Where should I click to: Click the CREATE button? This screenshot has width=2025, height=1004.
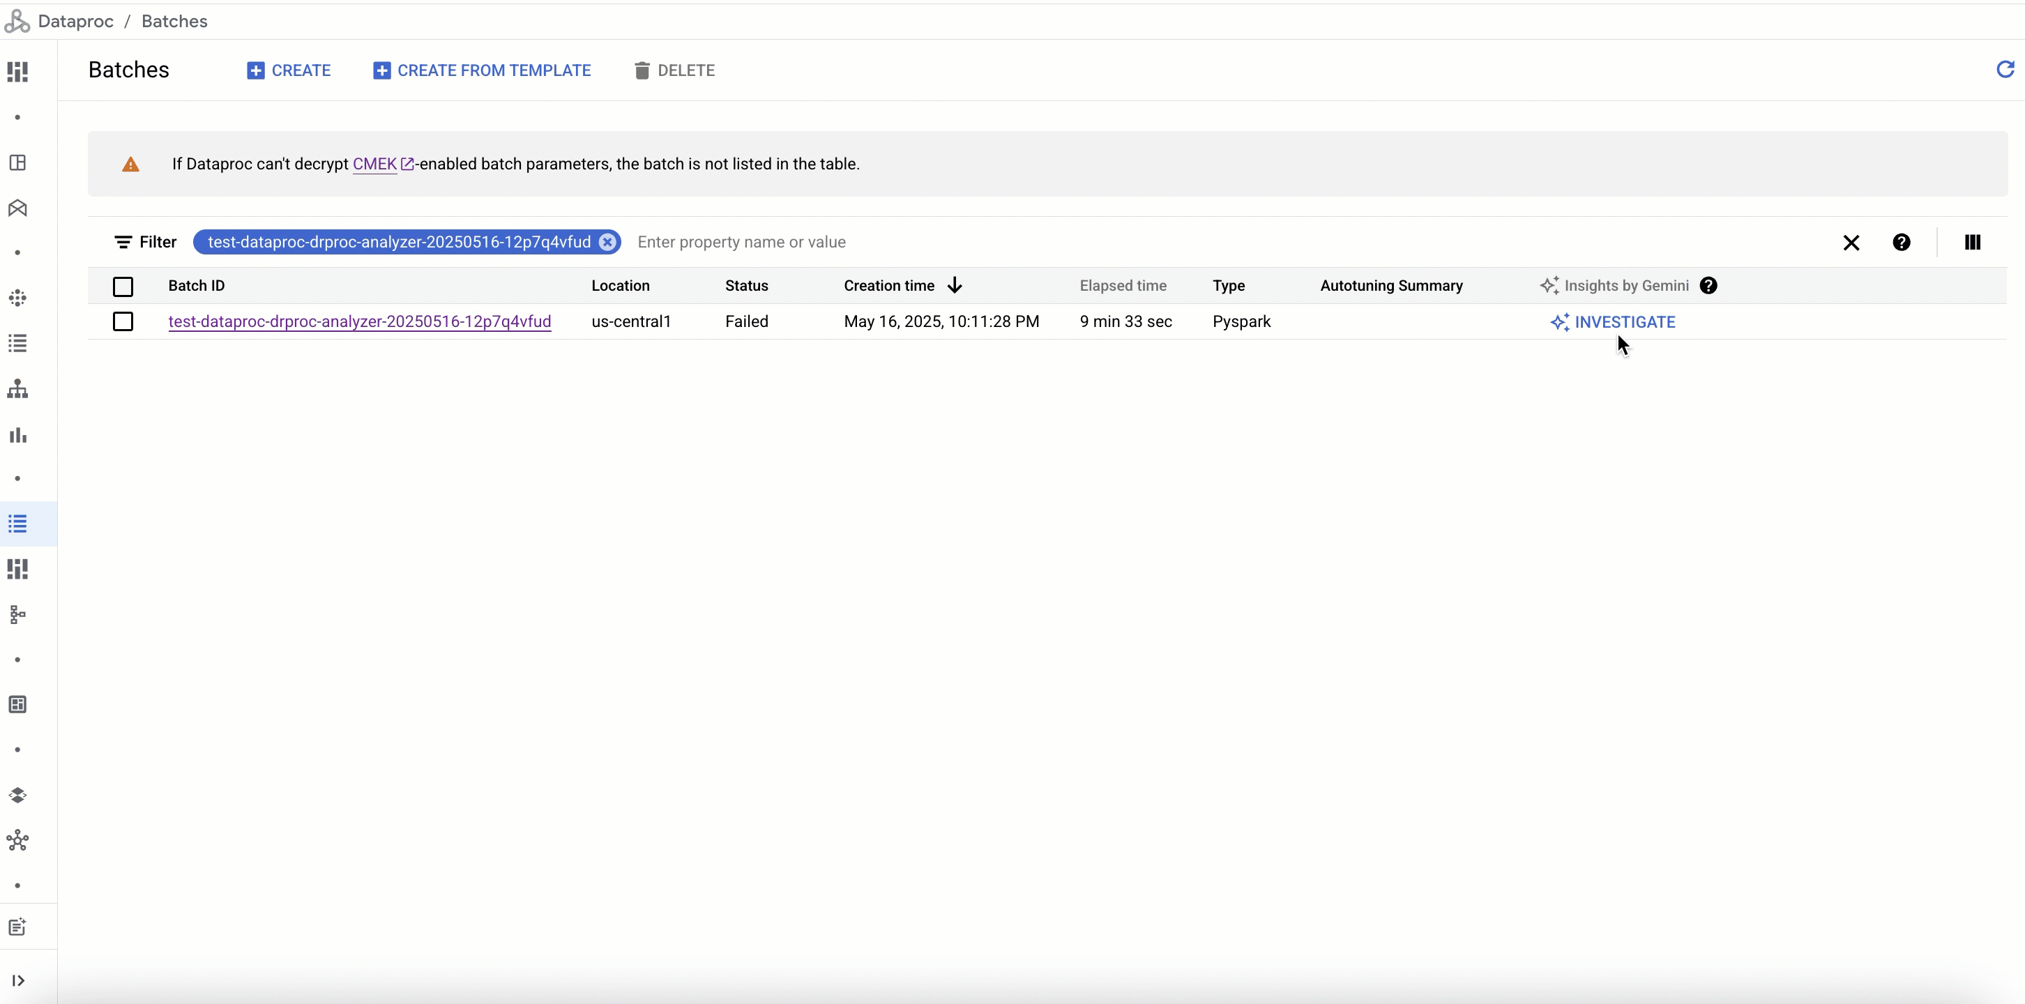click(x=289, y=70)
